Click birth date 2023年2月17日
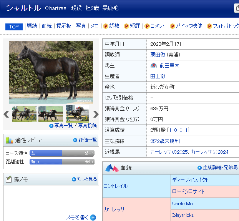 tap(167, 44)
